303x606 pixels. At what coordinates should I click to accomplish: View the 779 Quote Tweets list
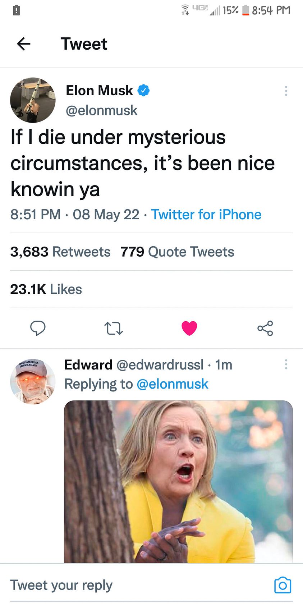coord(177,252)
